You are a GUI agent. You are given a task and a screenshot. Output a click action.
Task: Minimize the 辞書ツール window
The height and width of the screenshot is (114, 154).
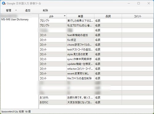pos(129,3)
